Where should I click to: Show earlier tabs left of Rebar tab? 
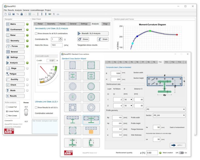click(x=35, y=24)
